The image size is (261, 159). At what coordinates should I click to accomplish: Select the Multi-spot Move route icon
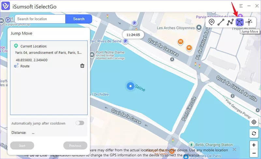230,22
